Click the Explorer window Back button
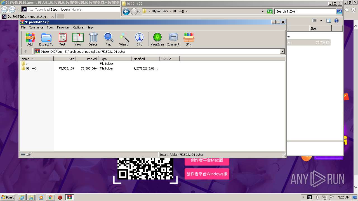This screenshot has width=358, height=201. (126, 11)
